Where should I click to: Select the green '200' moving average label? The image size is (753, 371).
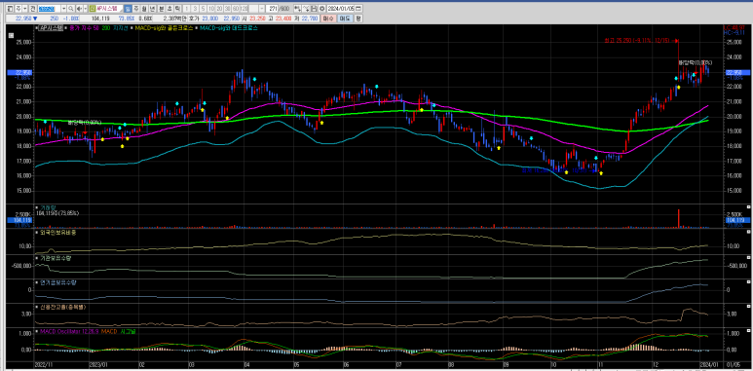105,28
